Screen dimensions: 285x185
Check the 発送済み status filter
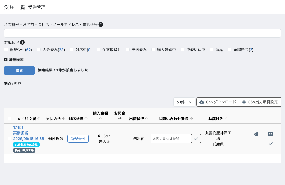(x=128, y=50)
